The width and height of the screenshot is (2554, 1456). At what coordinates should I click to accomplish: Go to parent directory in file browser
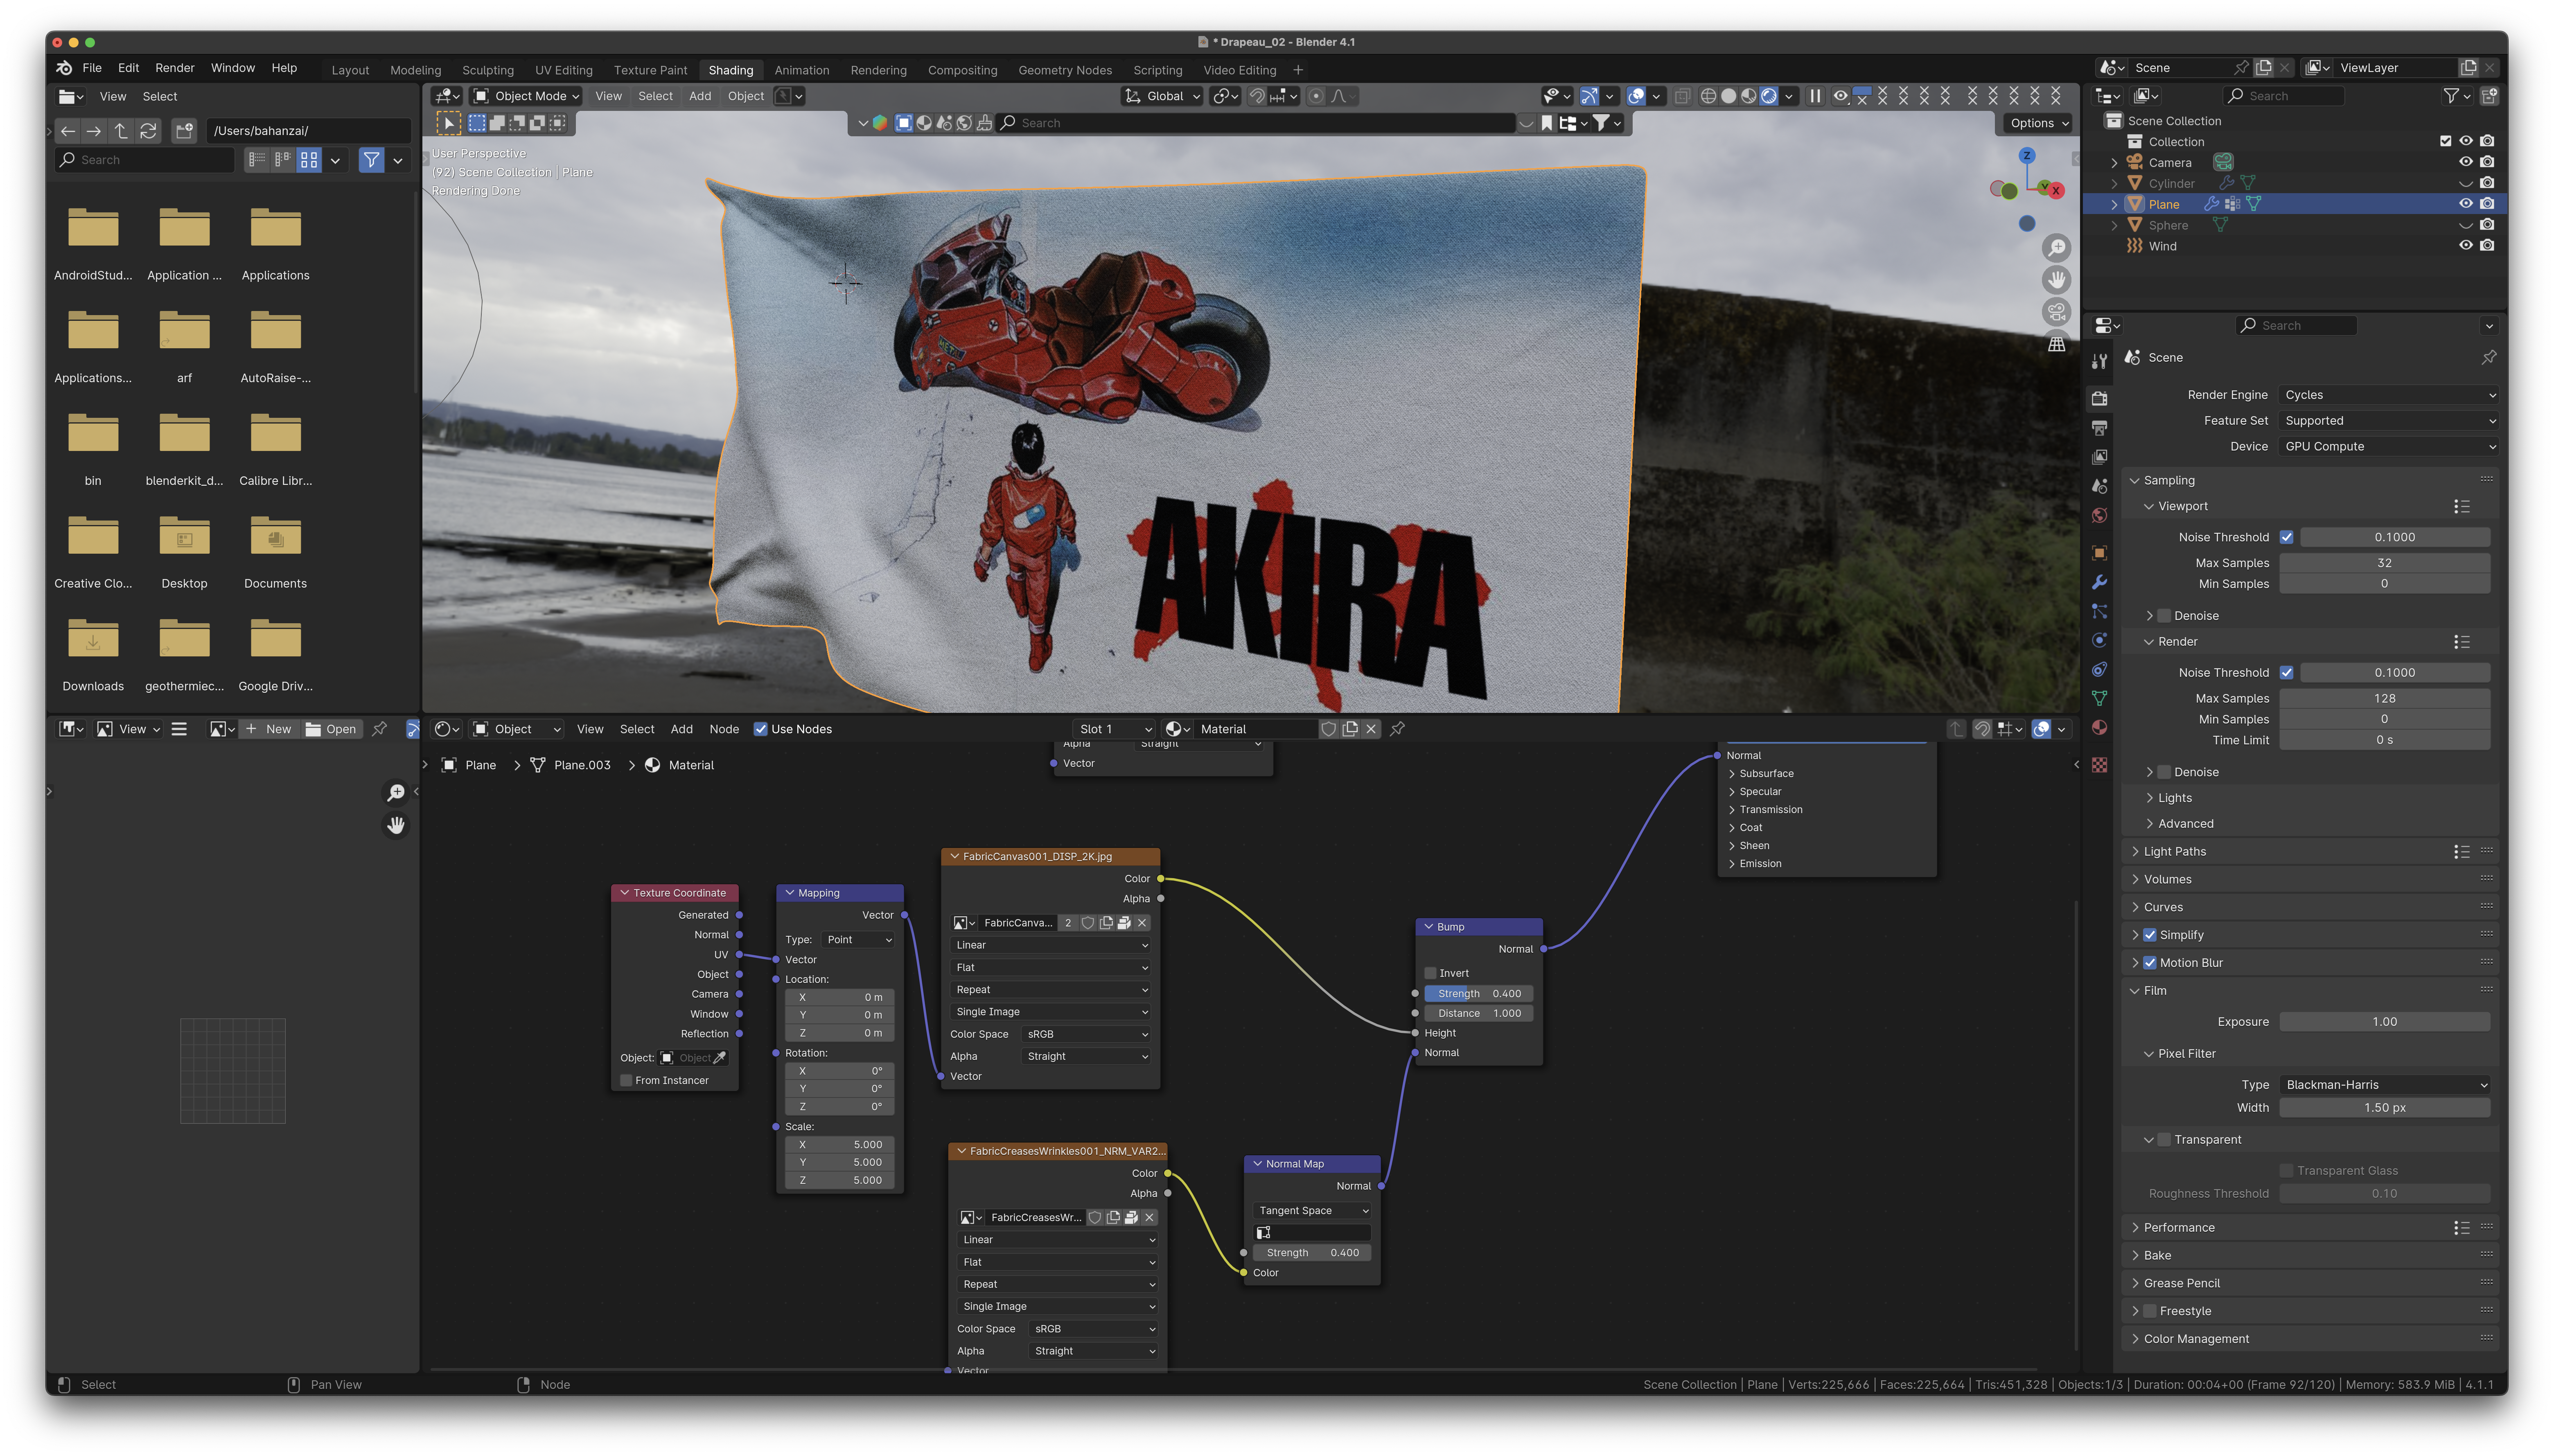tap(121, 131)
